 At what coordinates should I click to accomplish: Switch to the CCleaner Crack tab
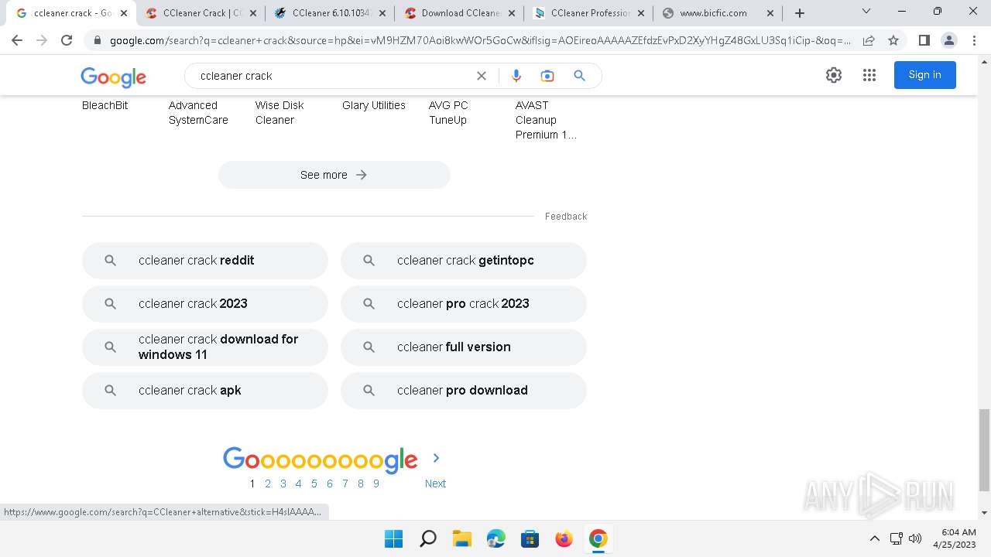point(201,13)
